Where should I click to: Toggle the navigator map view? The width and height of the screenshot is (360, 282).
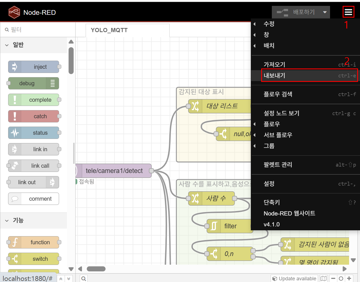pos(324,278)
